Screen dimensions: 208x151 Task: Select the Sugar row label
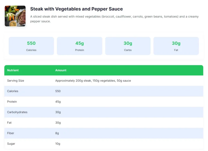coord(11,144)
